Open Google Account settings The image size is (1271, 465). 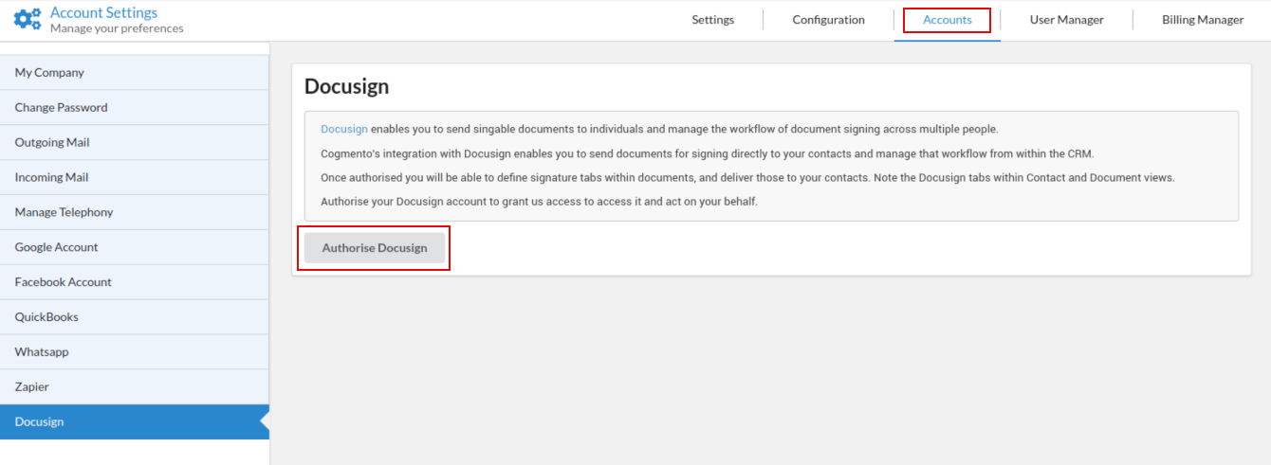(56, 248)
